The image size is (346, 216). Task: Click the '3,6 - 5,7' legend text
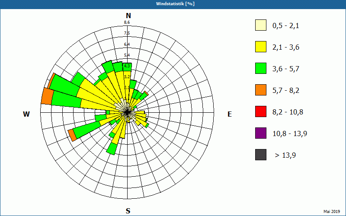tap(286, 69)
